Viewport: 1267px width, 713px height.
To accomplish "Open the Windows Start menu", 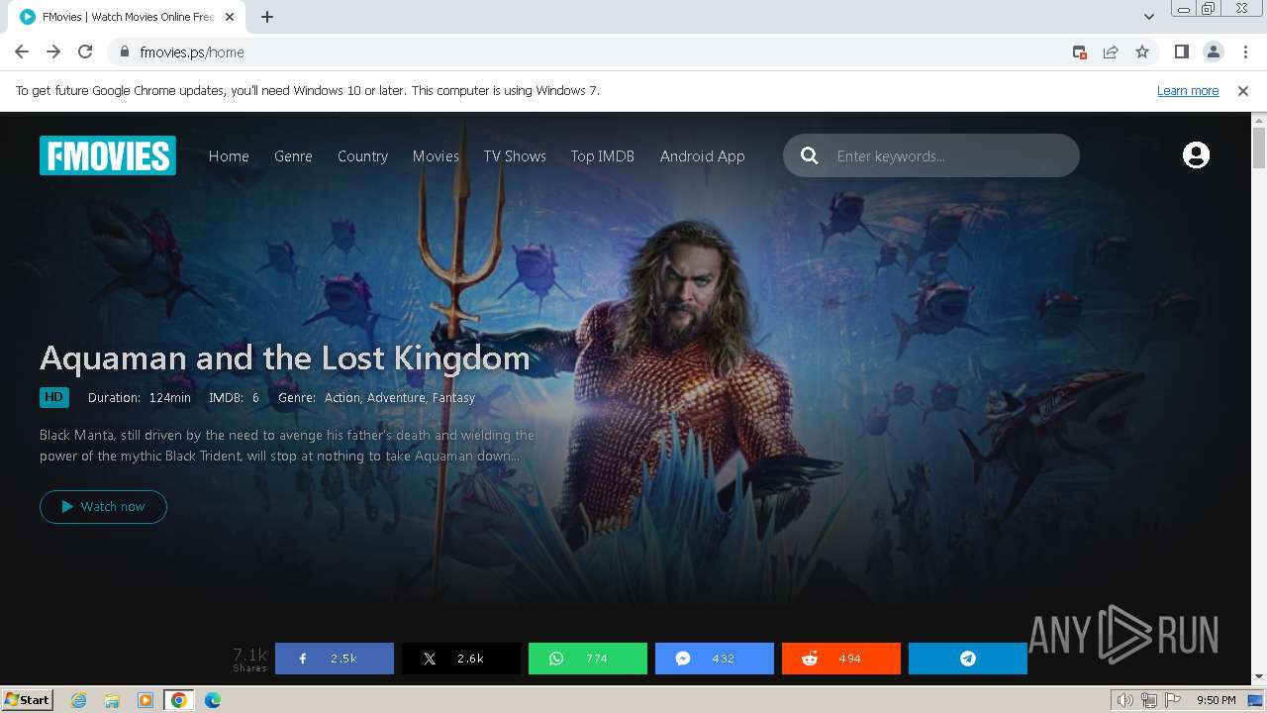I will coord(28,699).
